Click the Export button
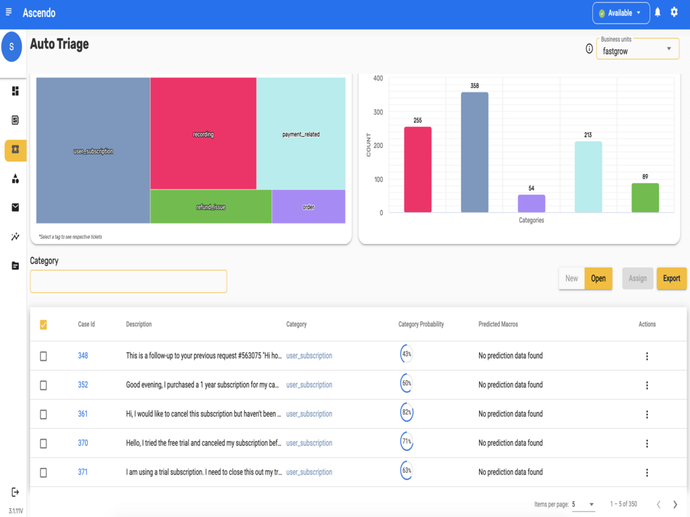The width and height of the screenshot is (690, 517). coord(671,279)
